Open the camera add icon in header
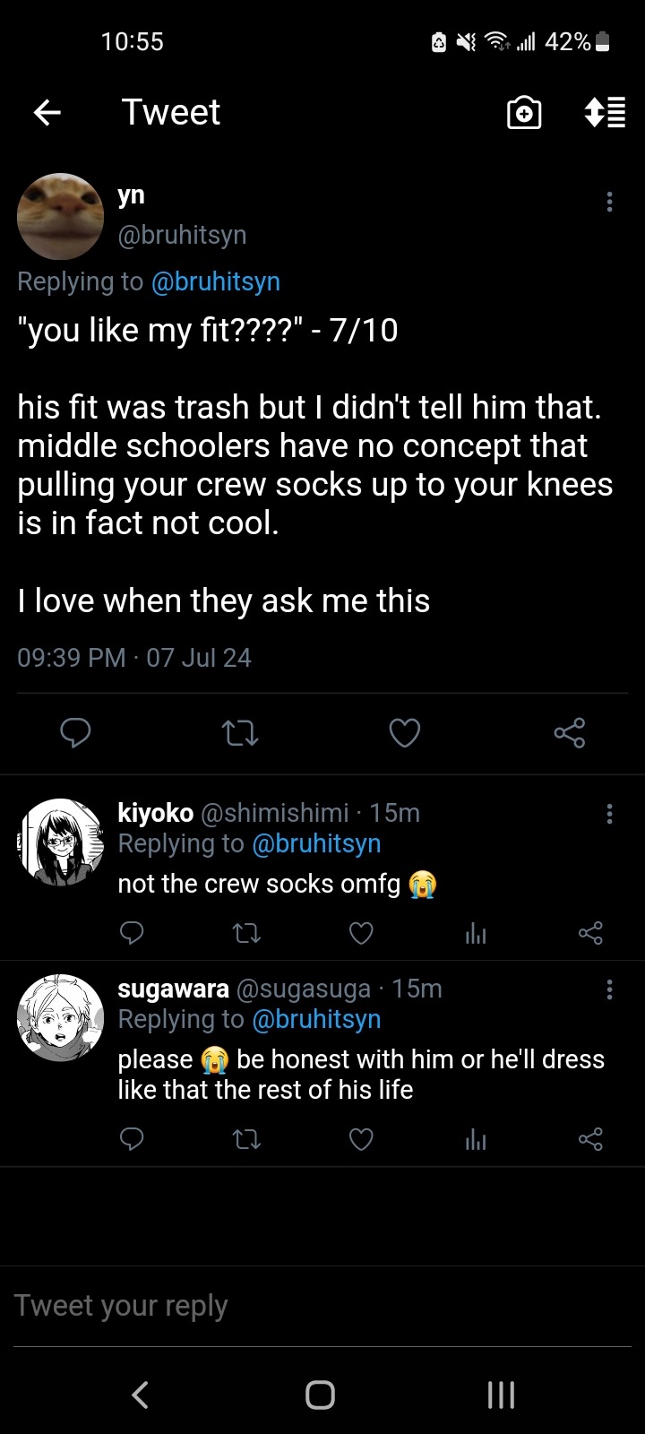 524,113
